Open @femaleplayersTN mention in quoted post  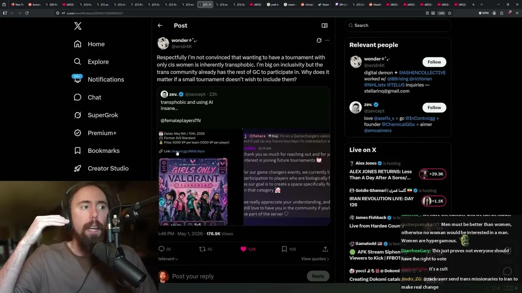pos(181,120)
